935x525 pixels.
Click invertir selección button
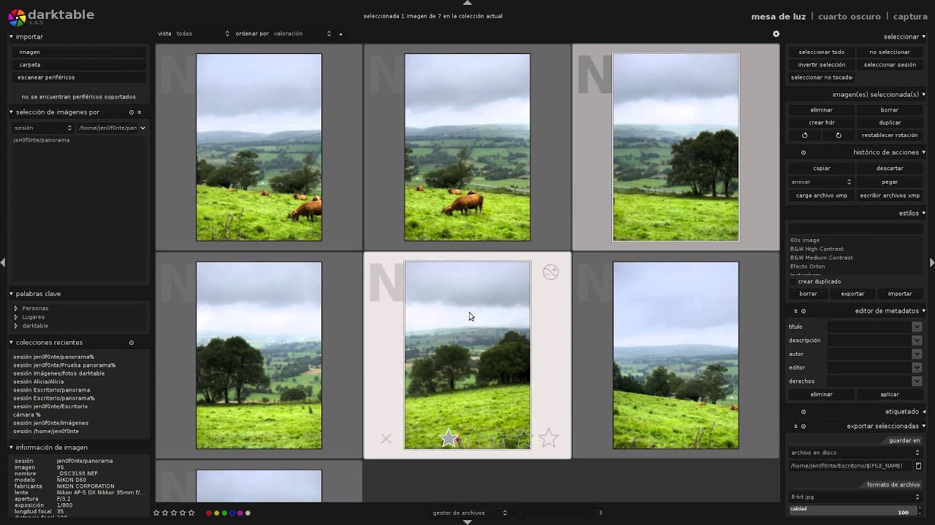[821, 64]
